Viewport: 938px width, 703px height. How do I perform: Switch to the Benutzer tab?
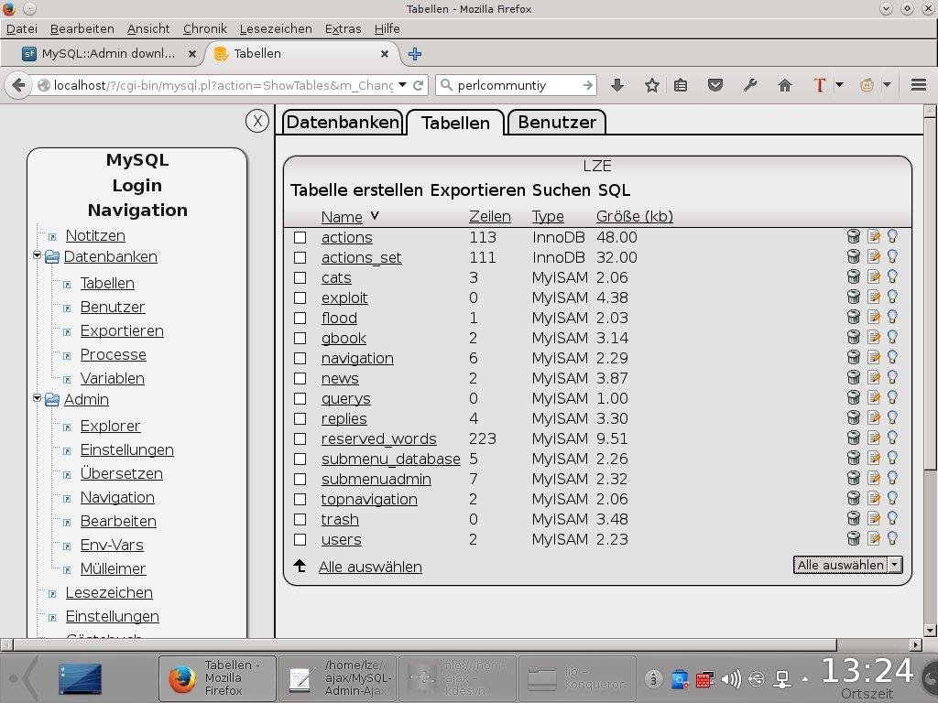point(556,122)
